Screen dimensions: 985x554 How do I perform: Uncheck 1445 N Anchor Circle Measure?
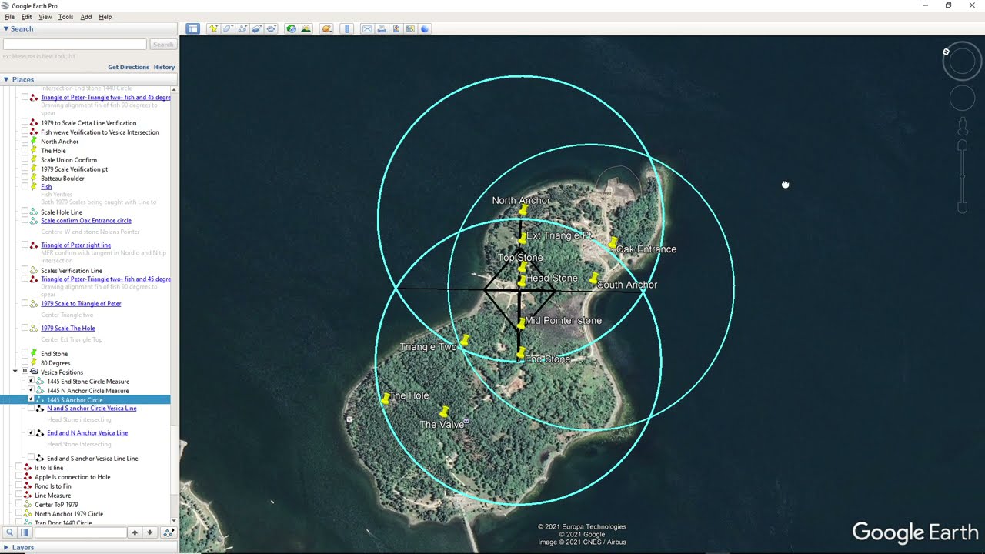pos(31,390)
